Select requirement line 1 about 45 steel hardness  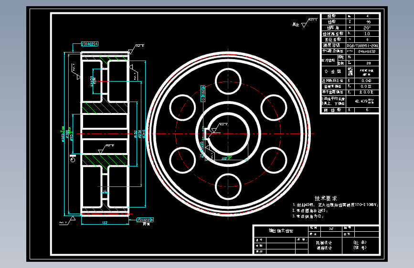pyautogui.click(x=335, y=205)
